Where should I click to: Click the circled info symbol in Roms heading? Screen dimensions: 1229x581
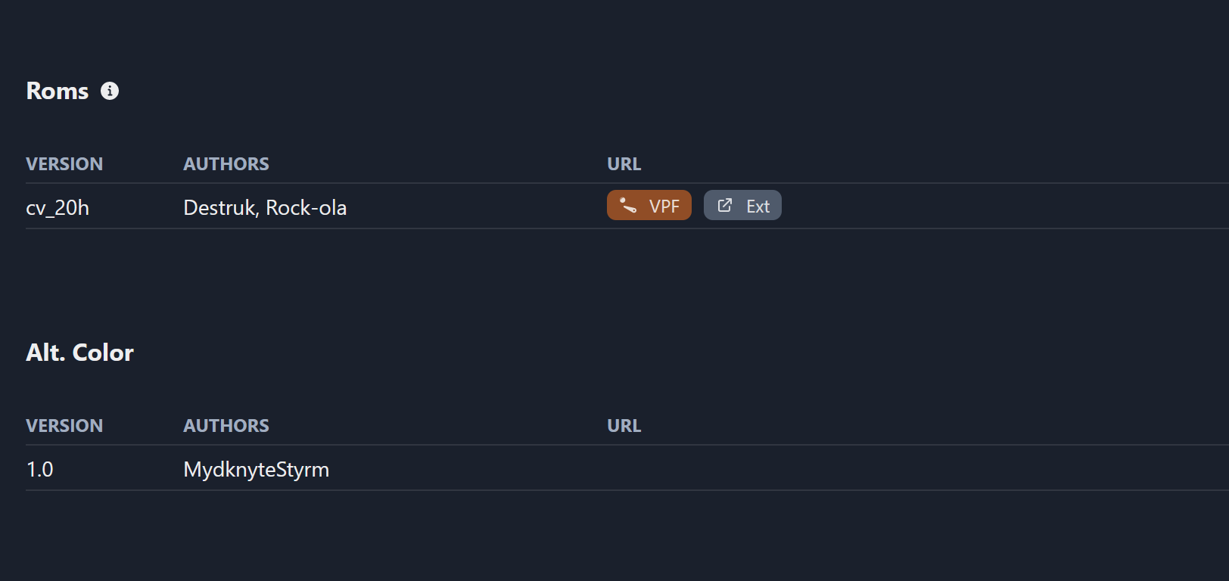(x=110, y=91)
